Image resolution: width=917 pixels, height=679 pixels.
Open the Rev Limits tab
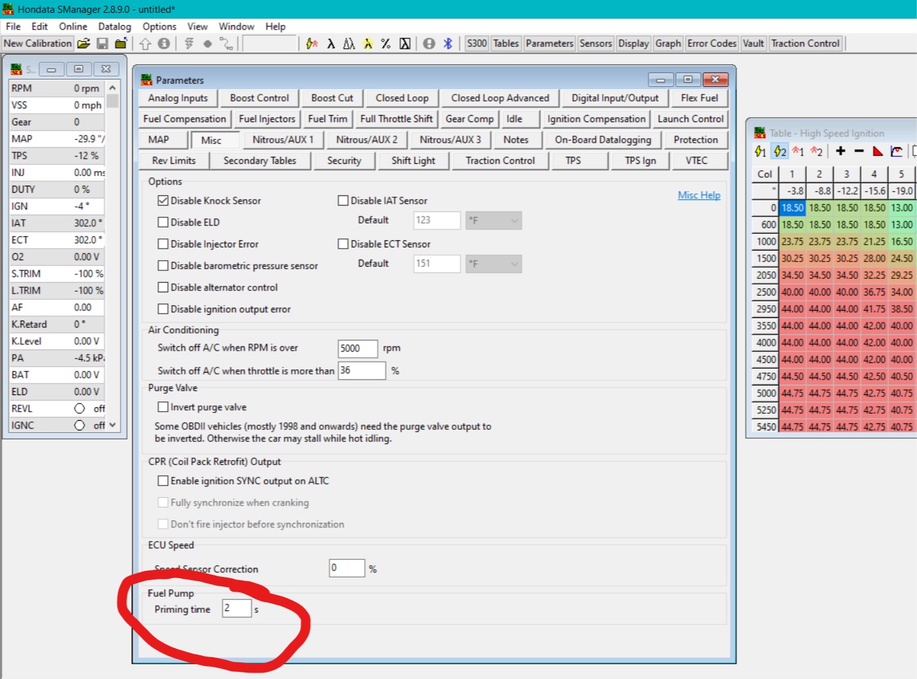point(174,161)
